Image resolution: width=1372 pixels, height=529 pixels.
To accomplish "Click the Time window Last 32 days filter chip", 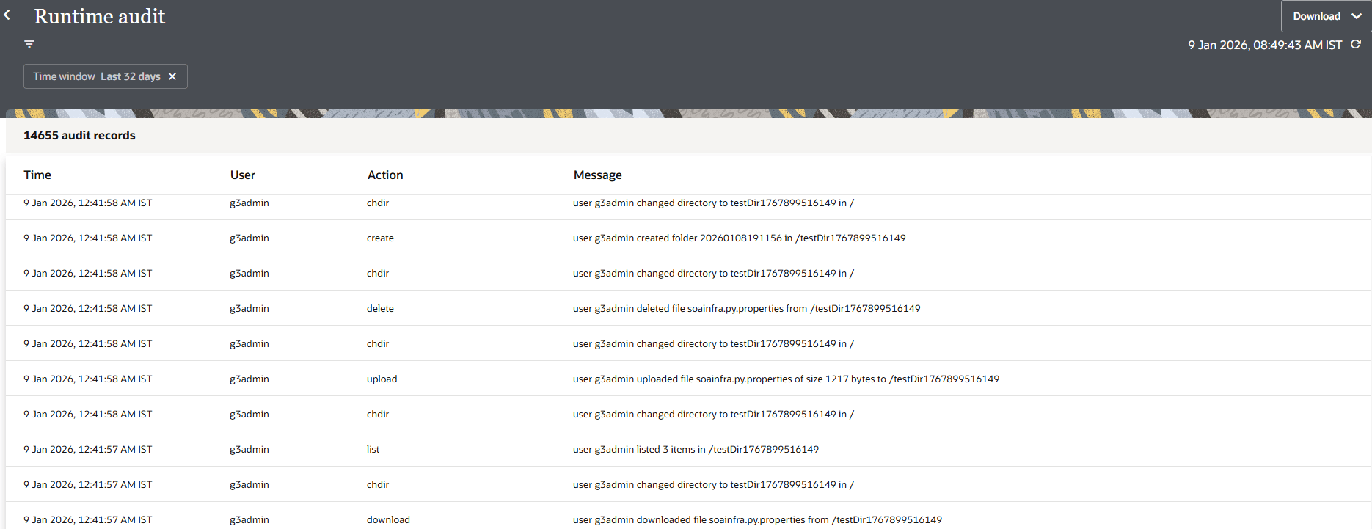I will pos(95,76).
